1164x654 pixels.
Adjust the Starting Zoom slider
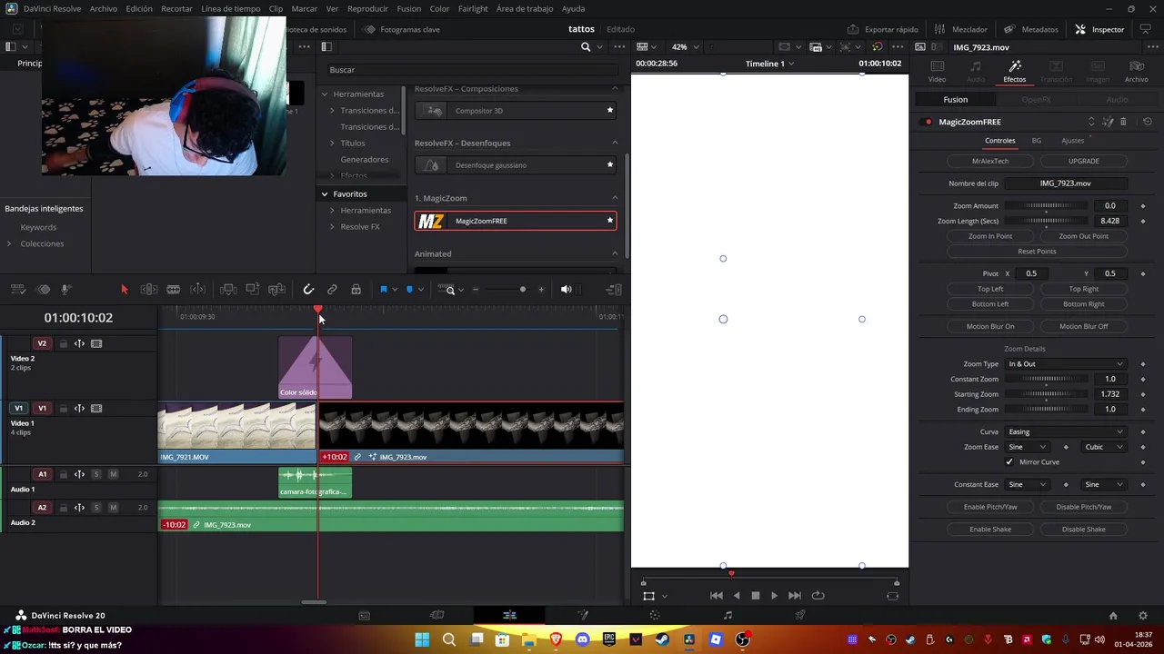(x=1046, y=394)
